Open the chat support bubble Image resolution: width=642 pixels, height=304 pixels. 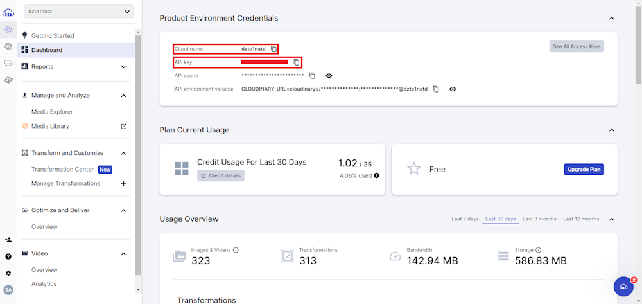pos(623,286)
